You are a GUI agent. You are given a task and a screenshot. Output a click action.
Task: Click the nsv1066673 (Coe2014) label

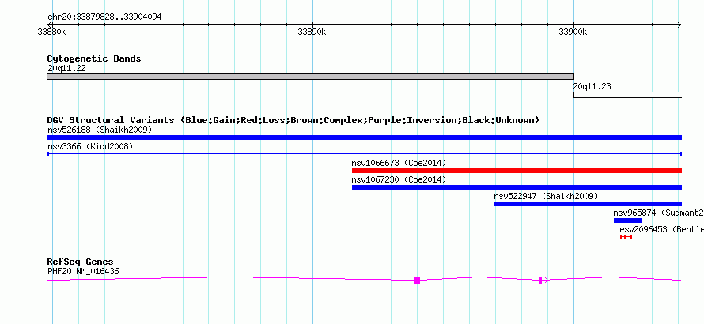(x=399, y=163)
